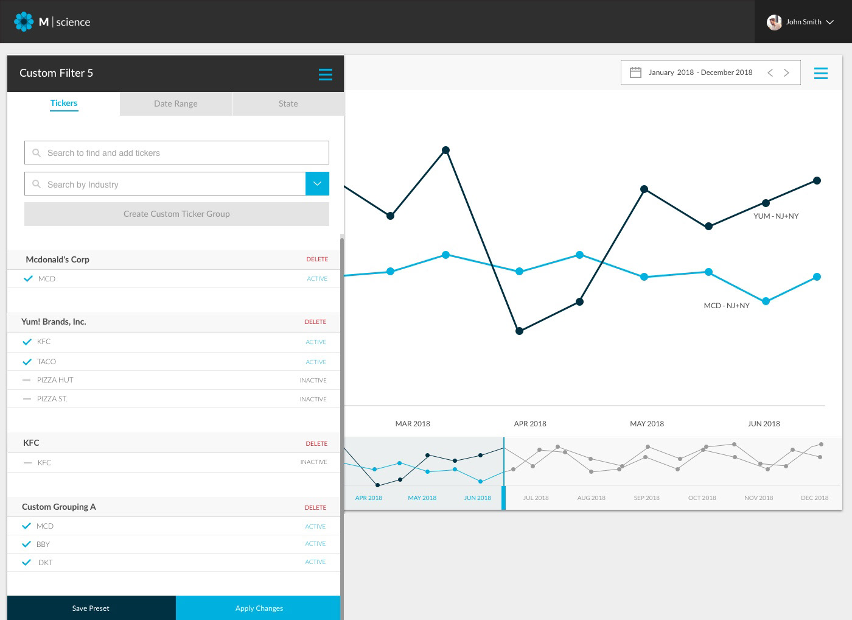Delete the KFC group
Image resolution: width=852 pixels, height=620 pixels.
click(x=316, y=443)
